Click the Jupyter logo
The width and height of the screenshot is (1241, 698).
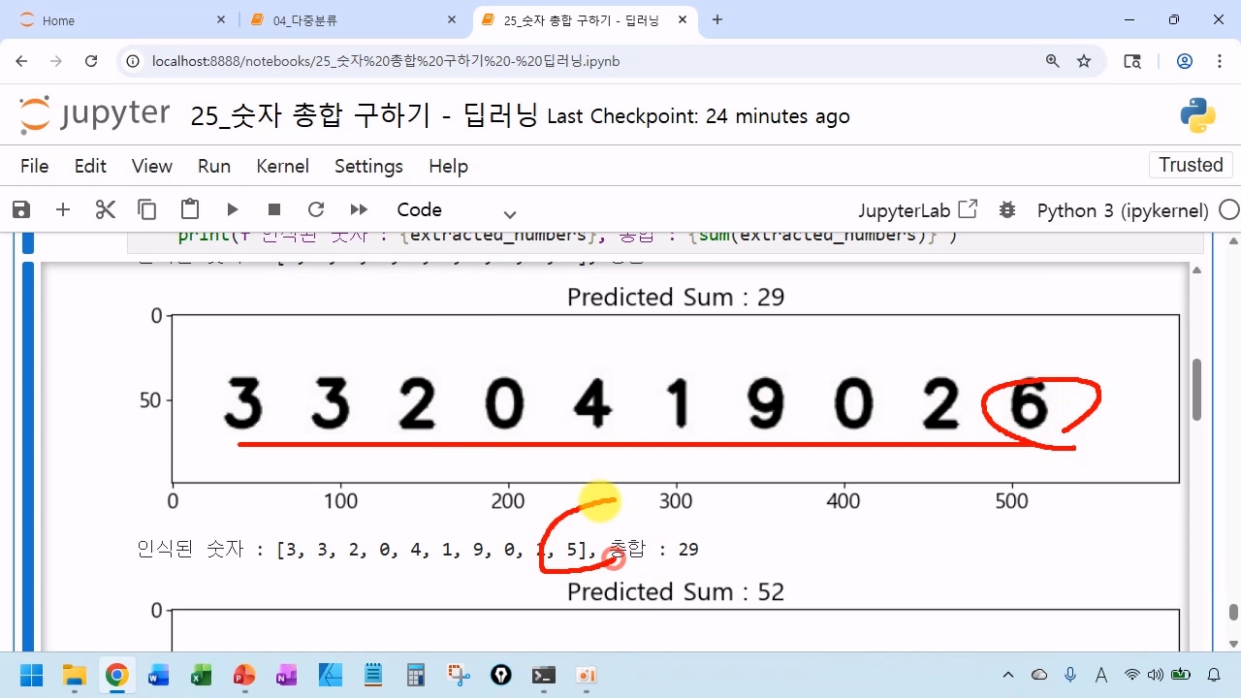pyautogui.click(x=95, y=115)
